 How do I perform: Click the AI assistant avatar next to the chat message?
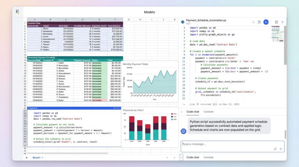tap(183, 131)
